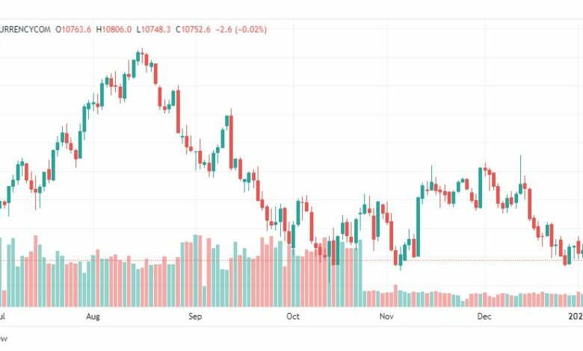Click the open price value O10763.6
Viewport: 583px width, 351px height.
(x=73, y=29)
